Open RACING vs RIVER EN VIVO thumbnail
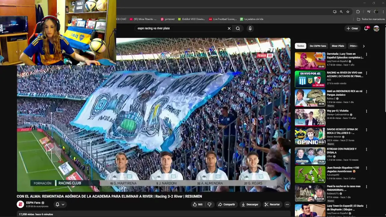This screenshot has width=386, height=217. 310,79
